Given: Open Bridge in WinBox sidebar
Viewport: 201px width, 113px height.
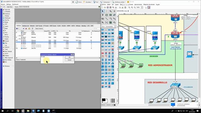Looking at the screenshot, I should coord(6,22).
